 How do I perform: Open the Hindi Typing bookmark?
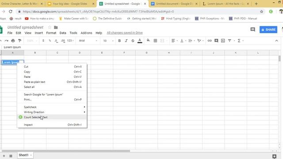[176, 19]
